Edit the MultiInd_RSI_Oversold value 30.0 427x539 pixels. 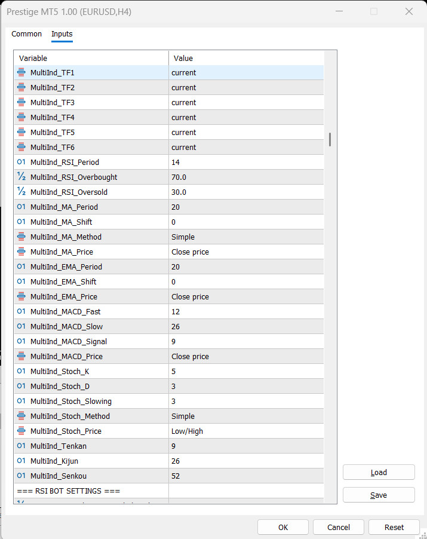coord(246,192)
